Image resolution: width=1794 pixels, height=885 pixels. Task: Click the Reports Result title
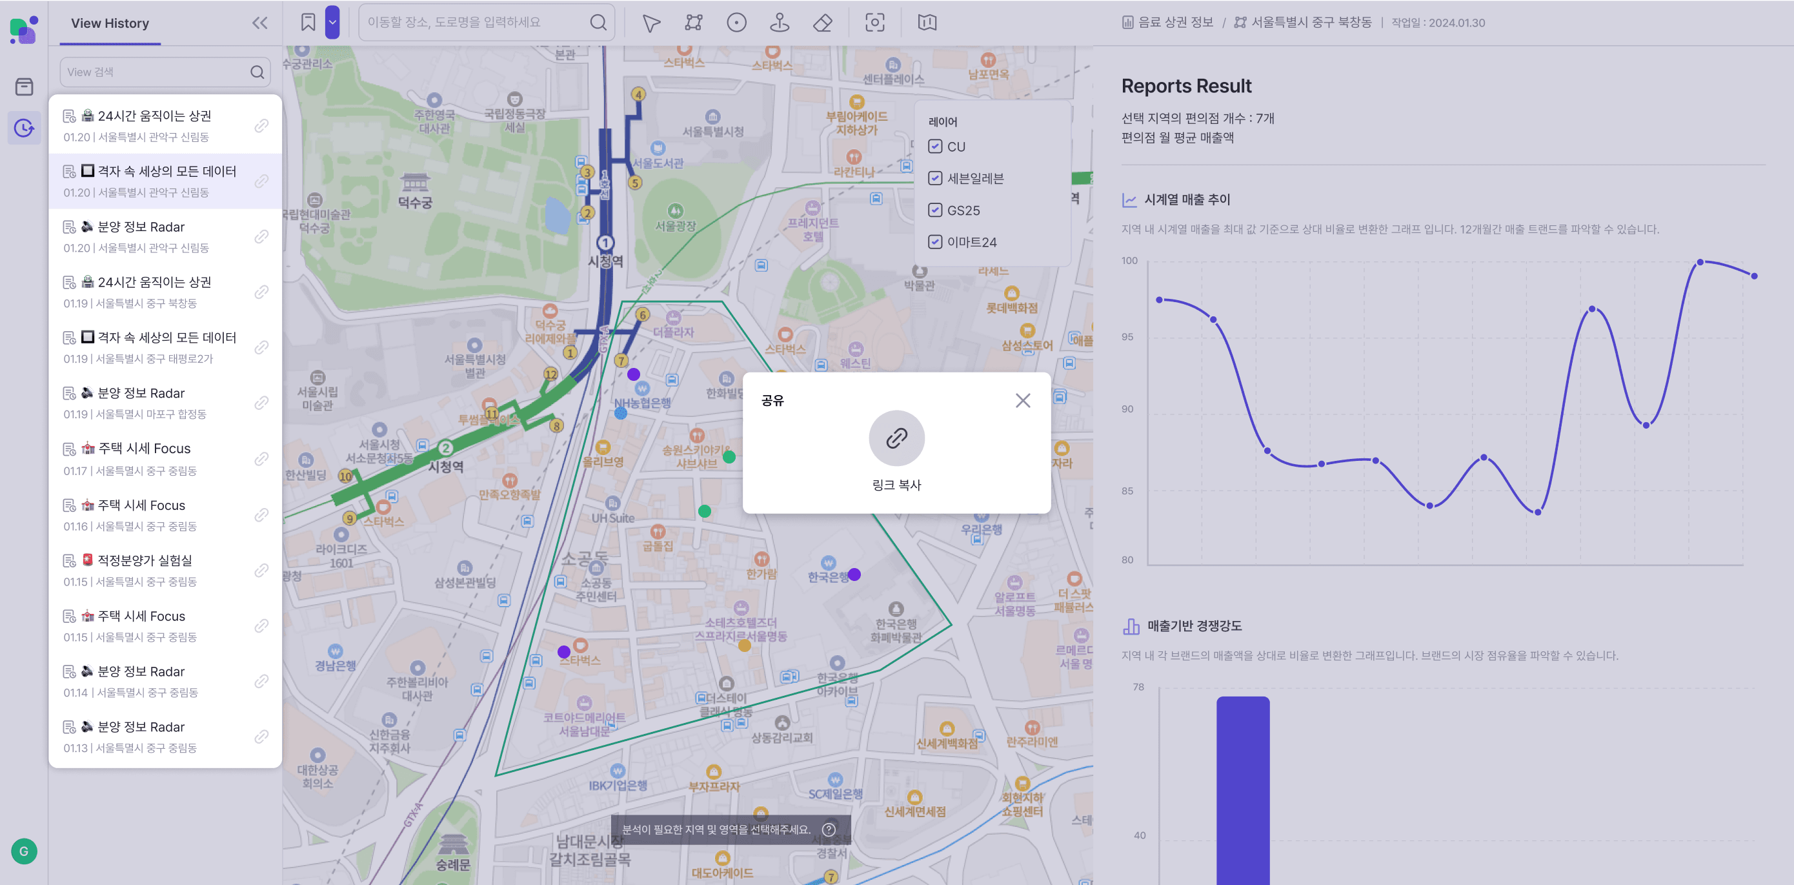pos(1186,86)
